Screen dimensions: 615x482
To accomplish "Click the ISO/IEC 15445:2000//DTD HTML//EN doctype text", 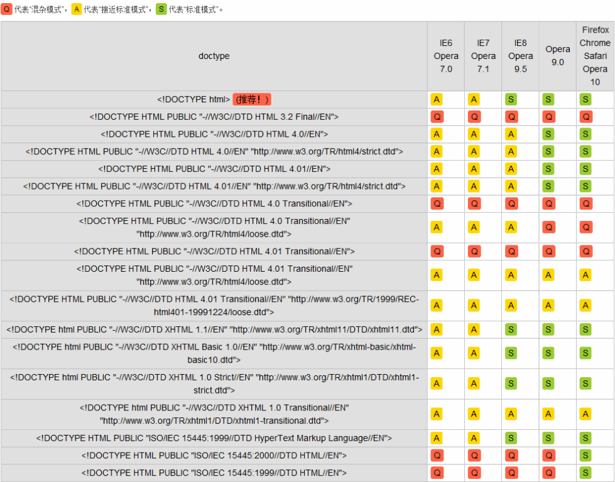I will (214, 456).
